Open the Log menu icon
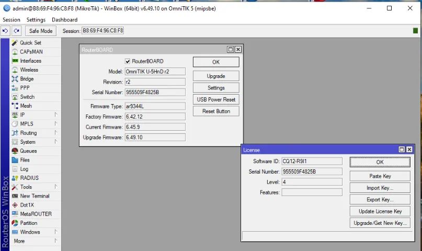 (x=15, y=169)
